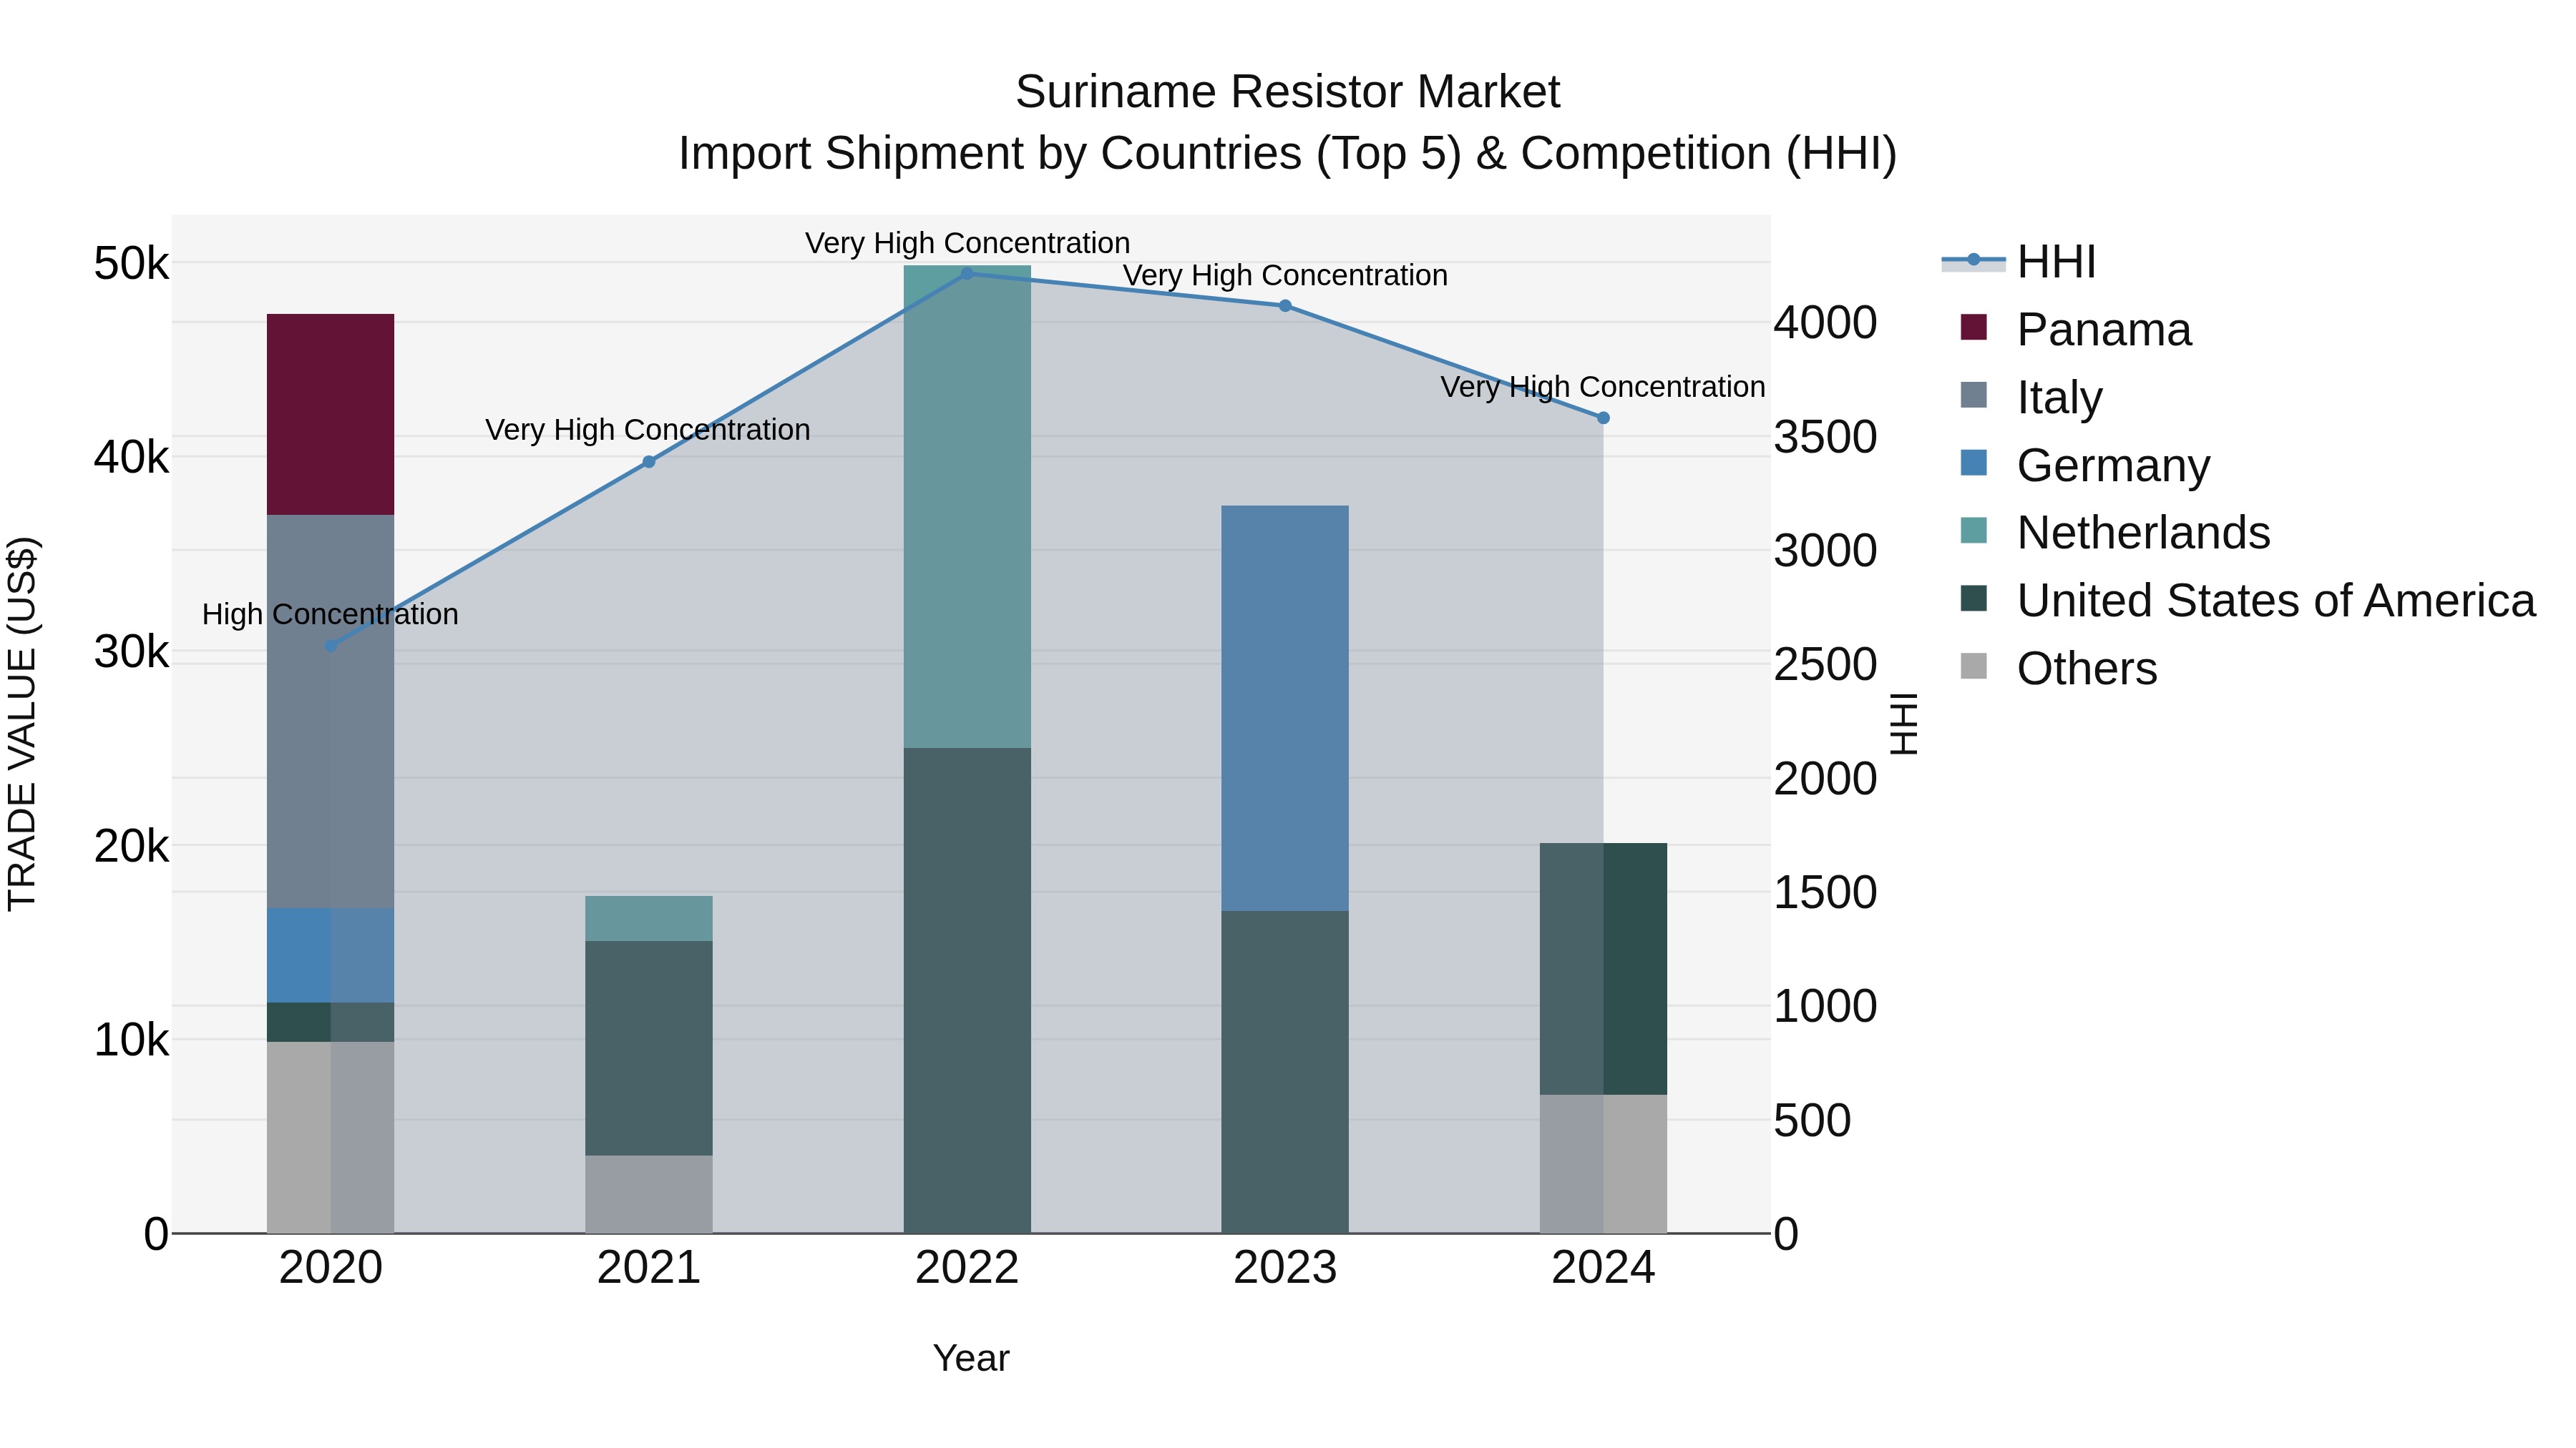This screenshot has height=1448, width=2576.
Task: Click the '40k' left axis tick label
Action: click(132, 458)
